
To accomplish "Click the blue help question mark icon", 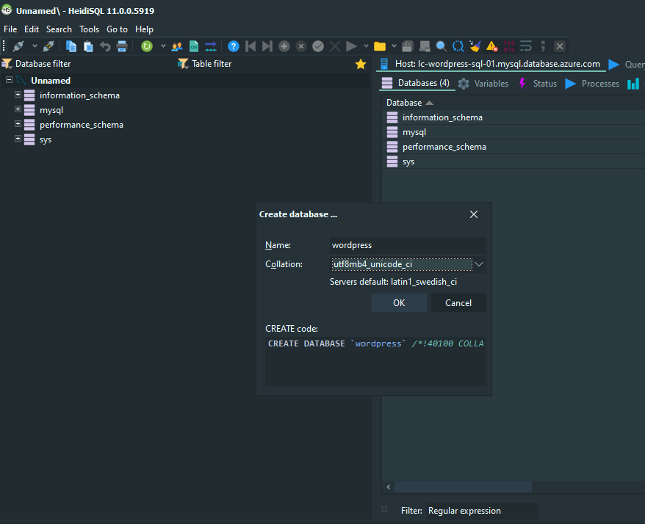I will click(x=233, y=46).
